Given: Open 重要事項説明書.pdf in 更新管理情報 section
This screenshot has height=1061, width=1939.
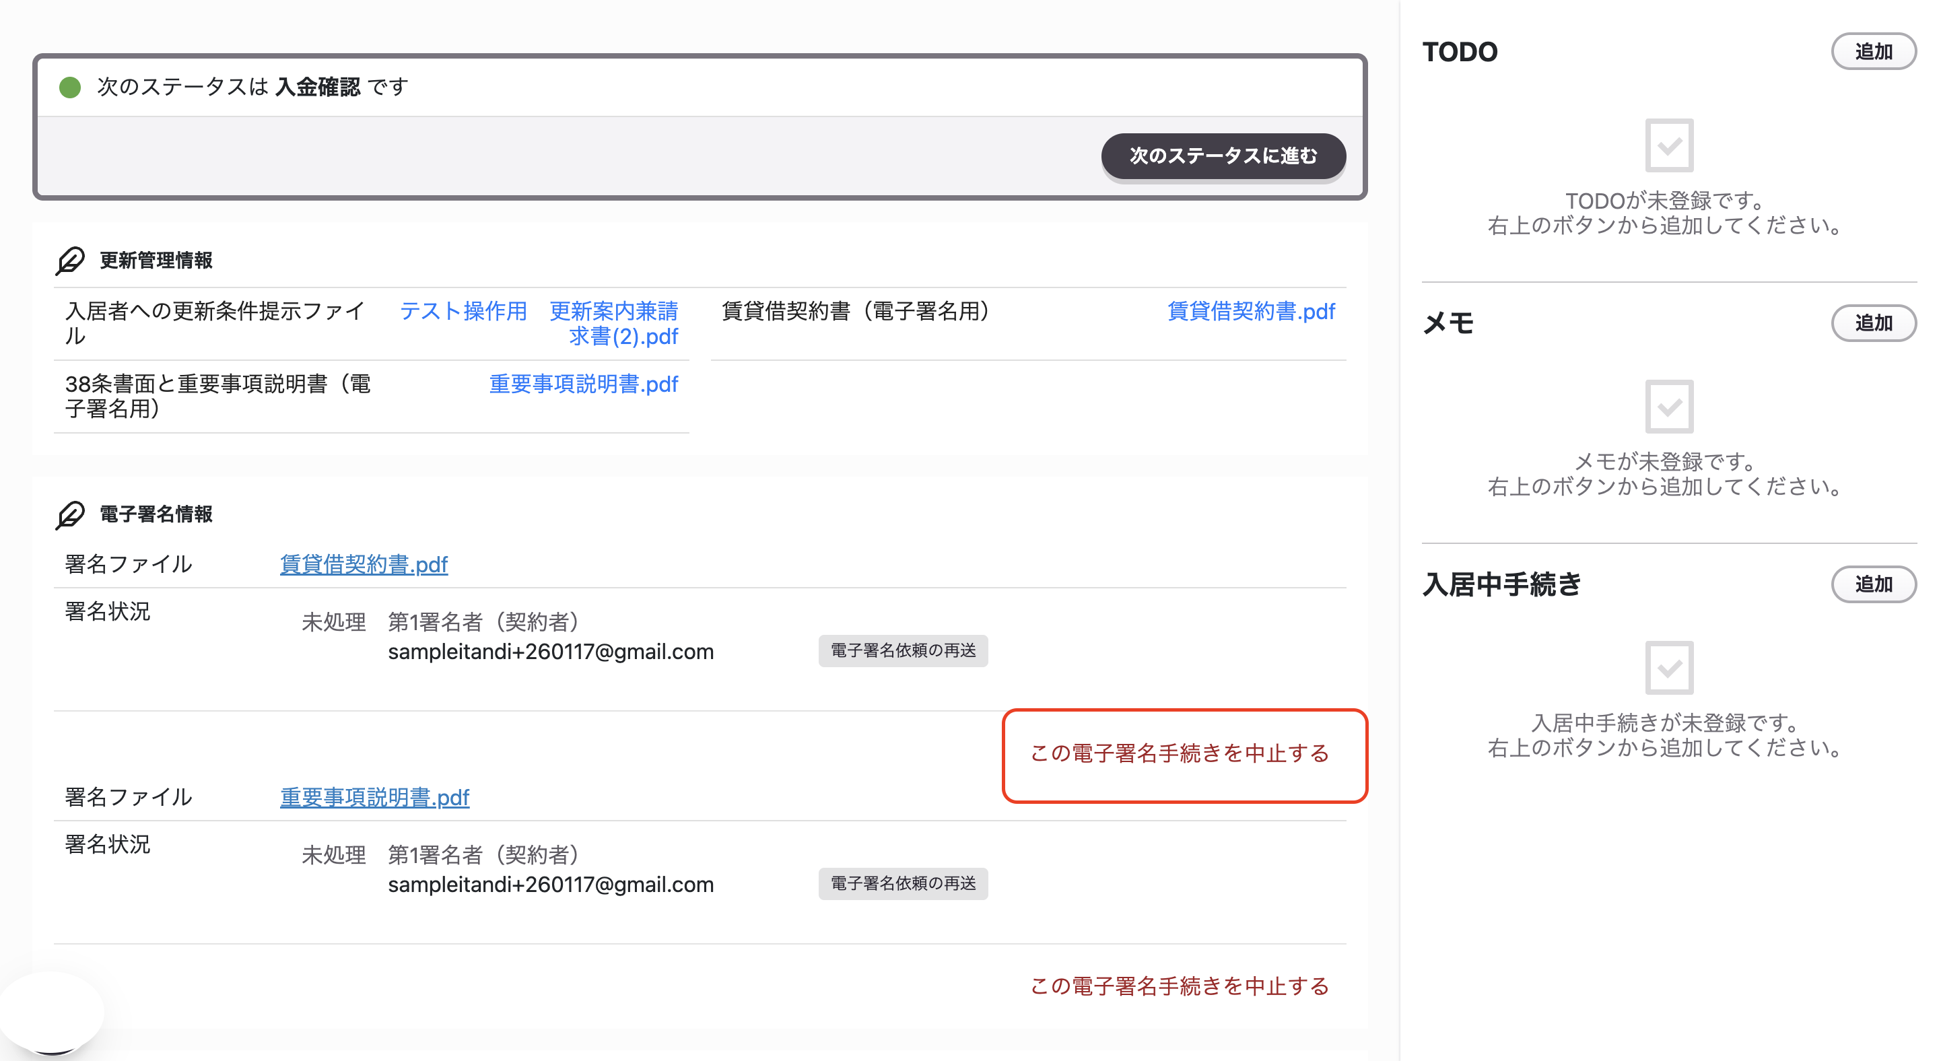Looking at the screenshot, I should coord(583,384).
